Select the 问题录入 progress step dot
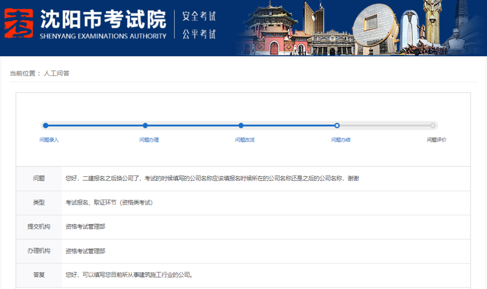The height and width of the screenshot is (289, 487). (x=46, y=126)
